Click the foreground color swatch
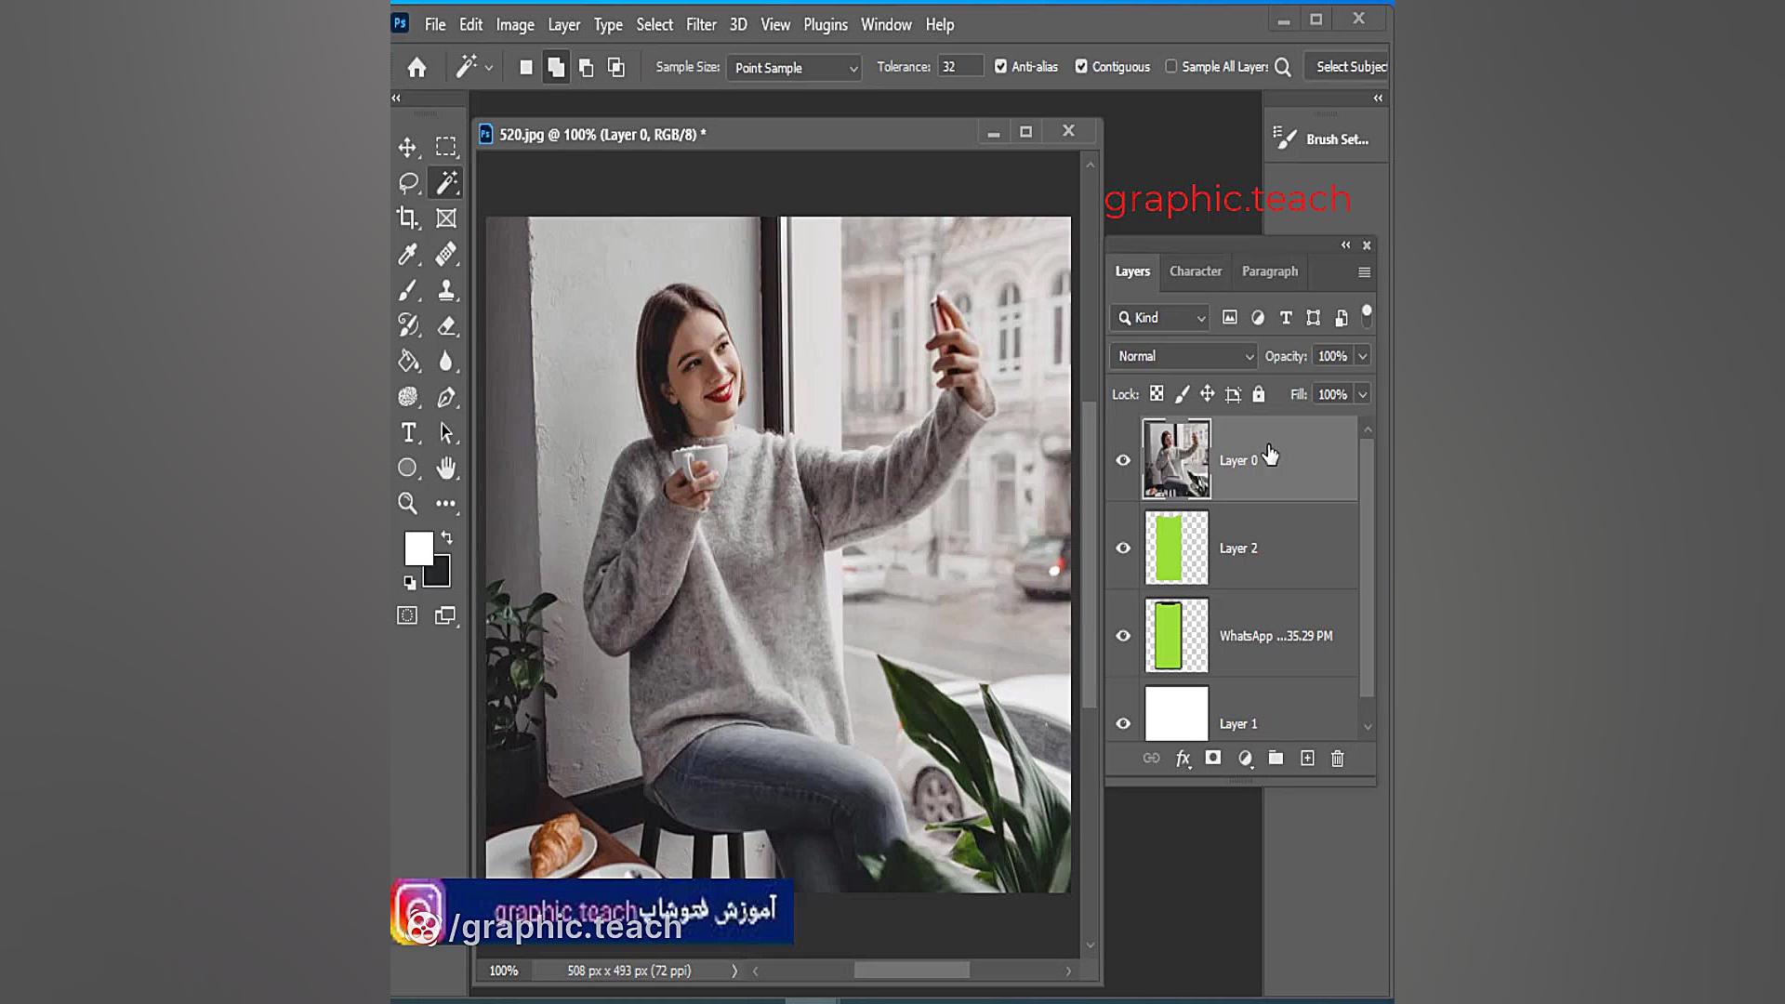This screenshot has width=1785, height=1004. coord(420,548)
